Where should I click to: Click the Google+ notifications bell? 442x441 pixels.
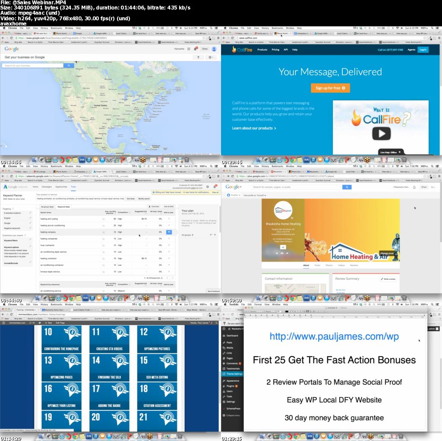click(414, 187)
